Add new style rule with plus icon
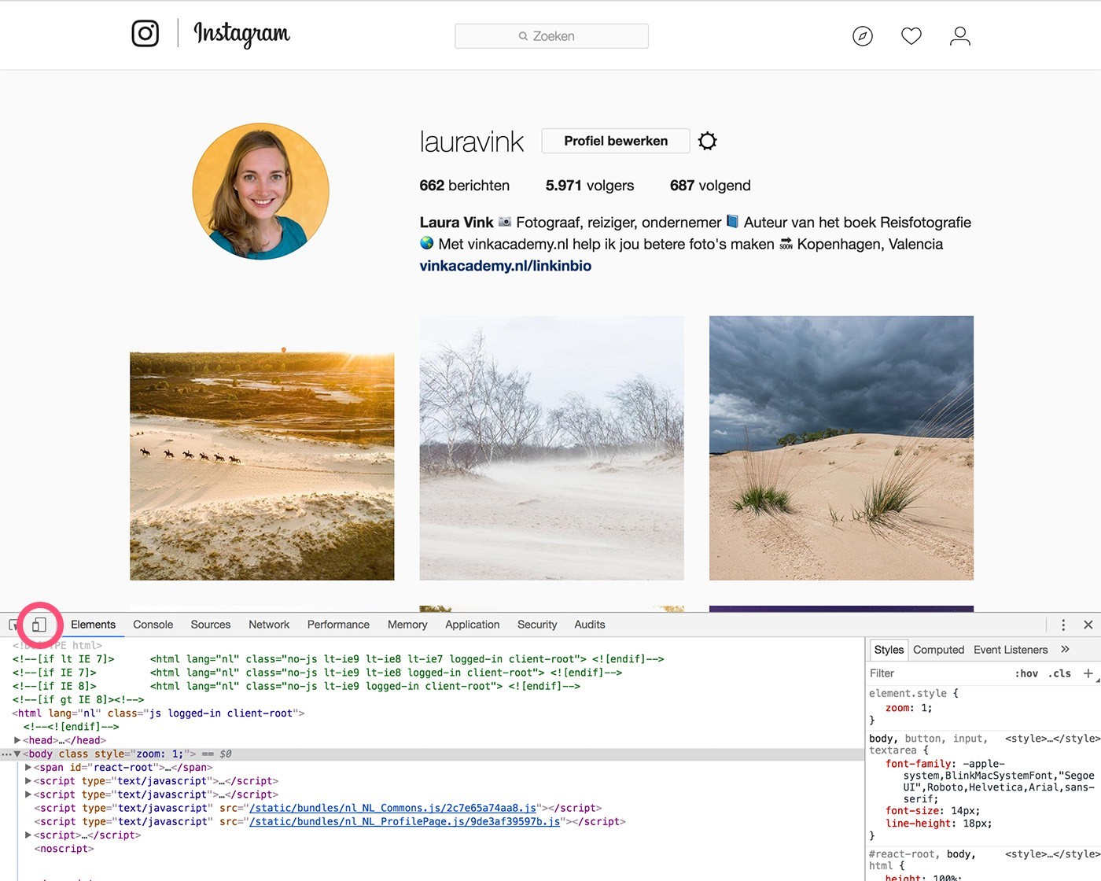 click(1088, 673)
